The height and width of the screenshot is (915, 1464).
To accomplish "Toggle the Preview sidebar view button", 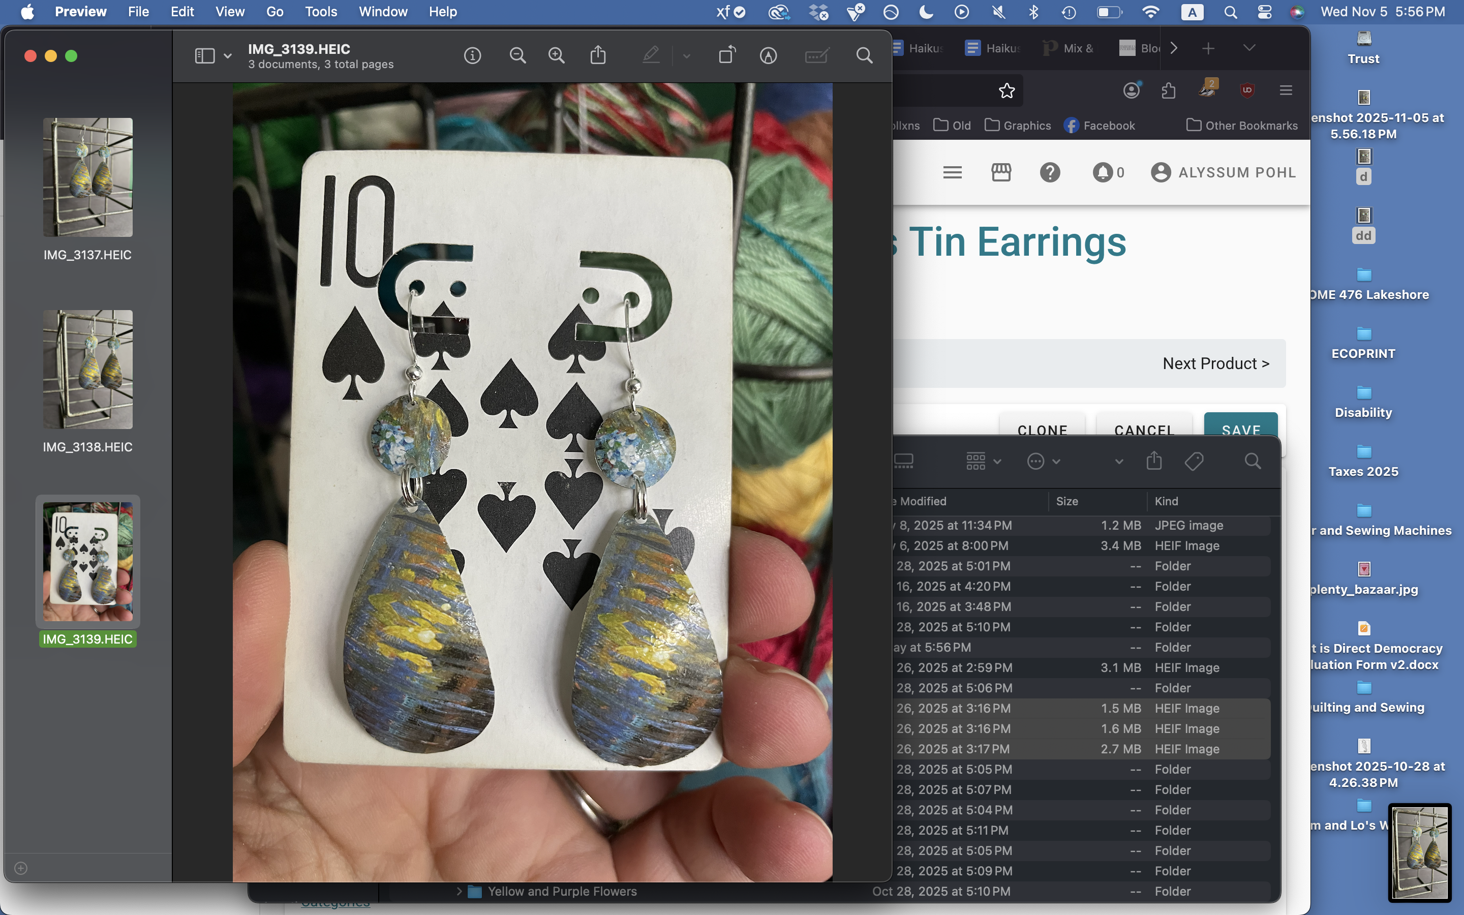I will [x=204, y=56].
